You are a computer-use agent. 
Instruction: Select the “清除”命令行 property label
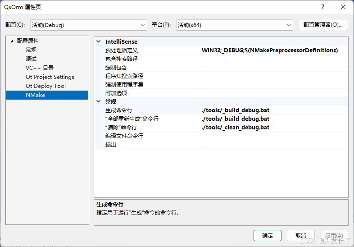(x=121, y=128)
